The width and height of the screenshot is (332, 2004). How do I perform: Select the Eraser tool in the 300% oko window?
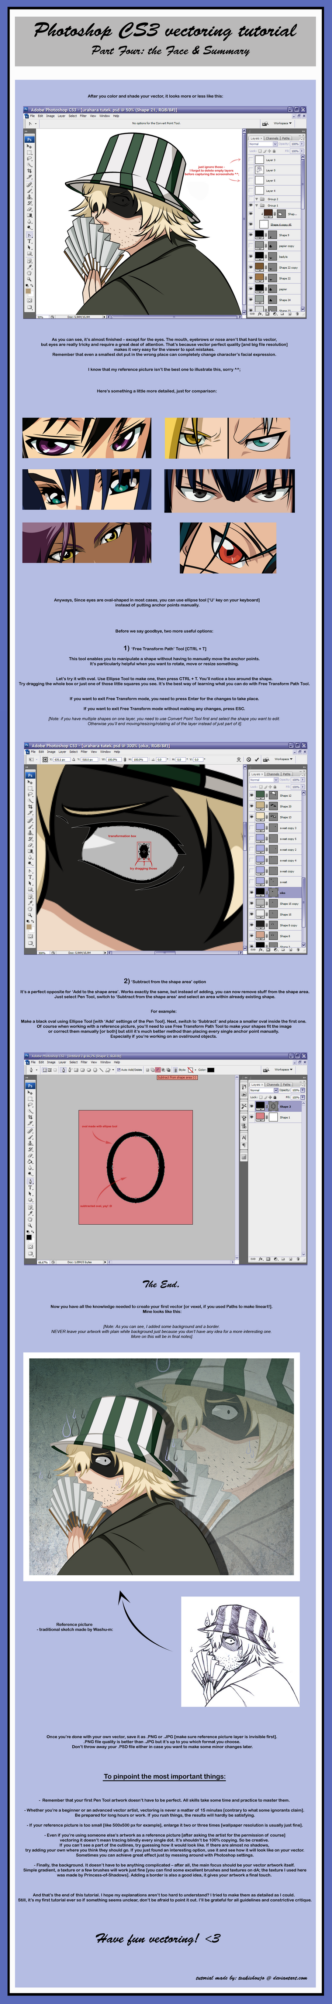[30, 846]
